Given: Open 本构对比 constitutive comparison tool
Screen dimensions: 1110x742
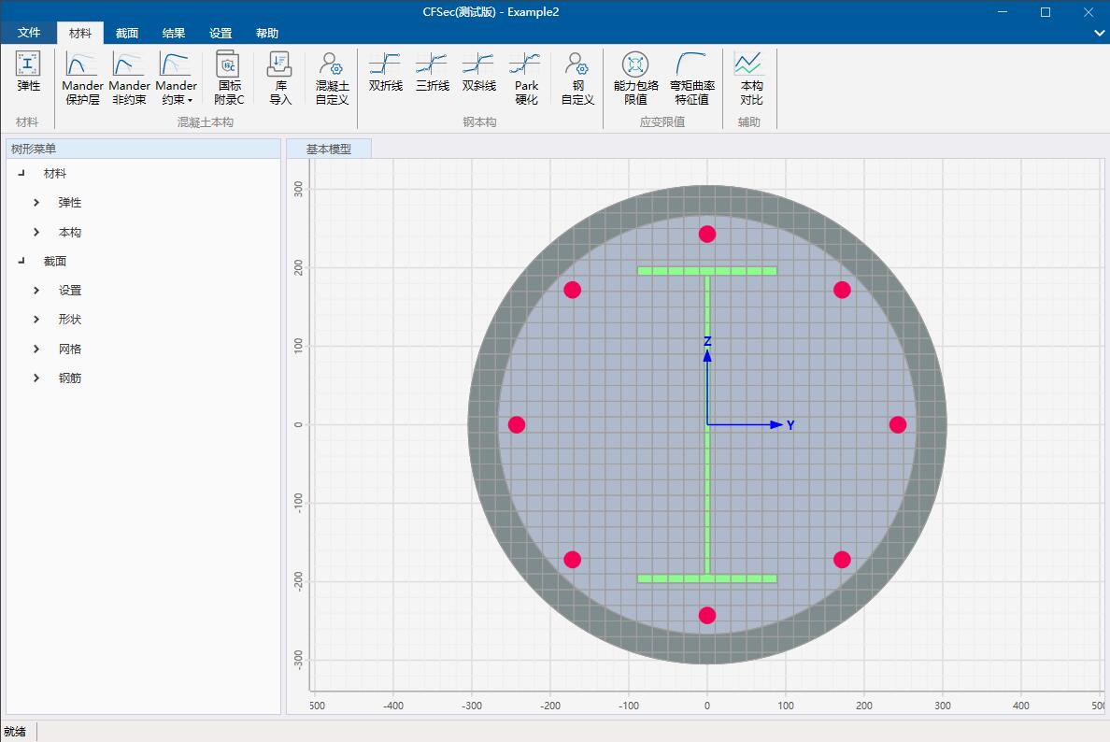Looking at the screenshot, I should pyautogui.click(x=750, y=77).
